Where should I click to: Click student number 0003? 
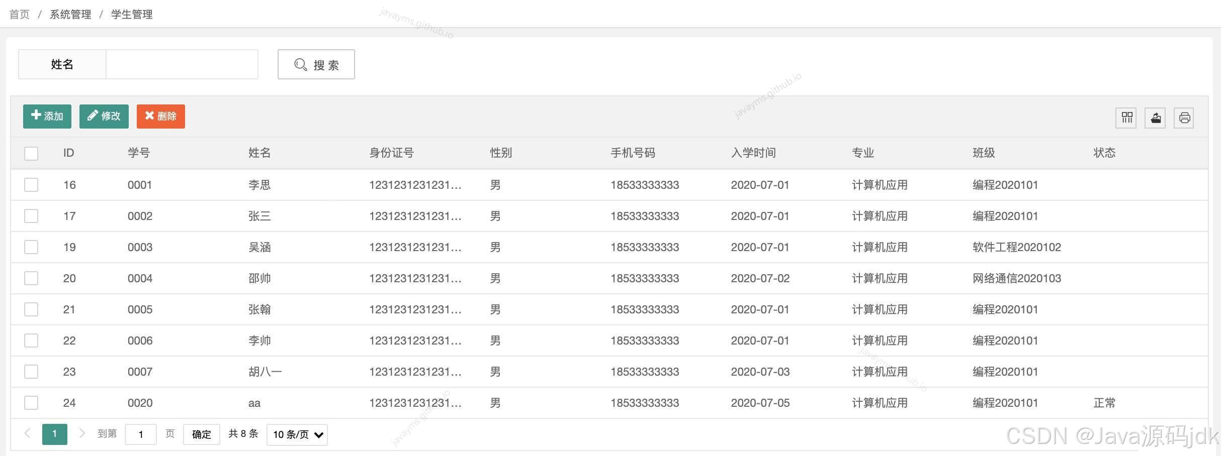coord(140,247)
